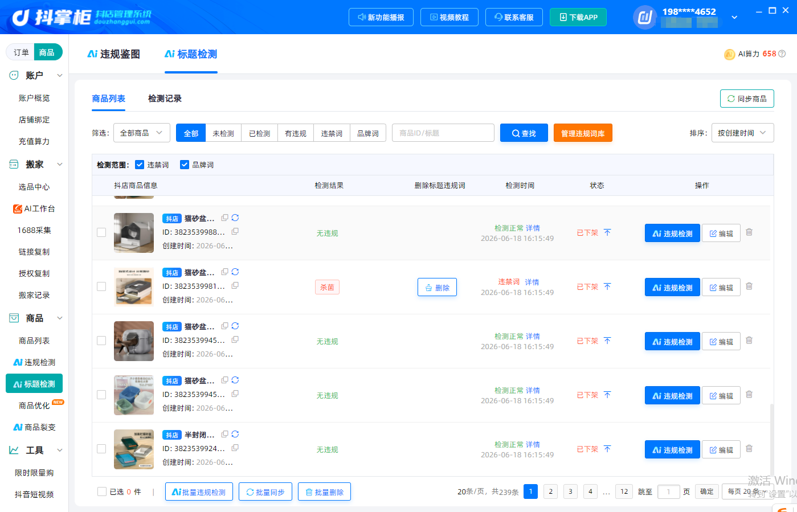
Task: Click the orange 管理违规词库 button
Action: [x=583, y=133]
